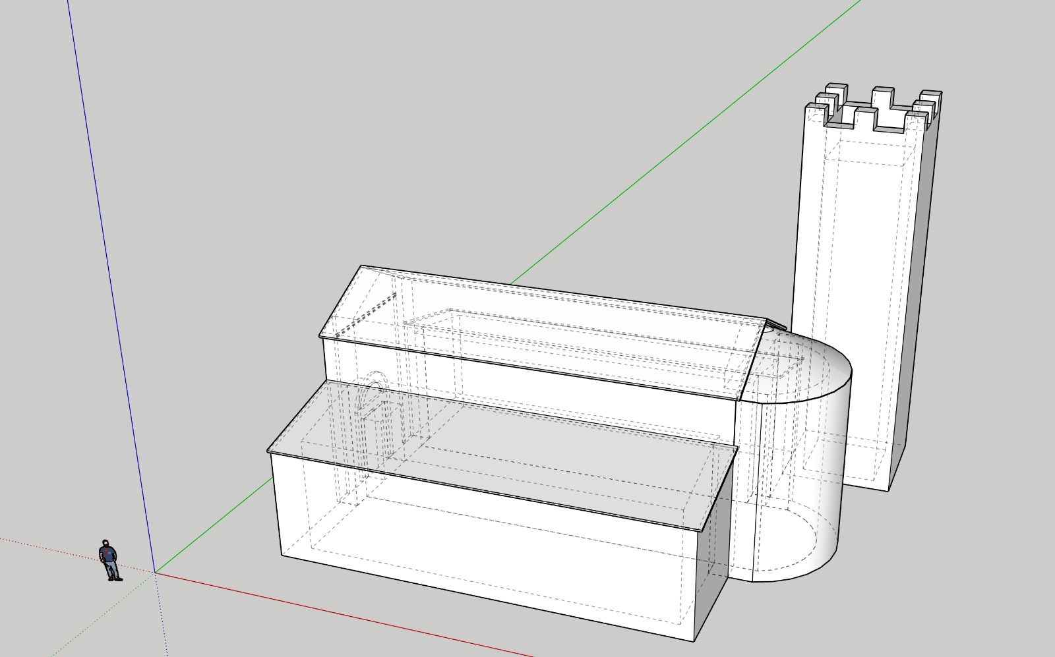Image resolution: width=1055 pixels, height=657 pixels.
Task: Click empty gray background to deselect
Action: 462,132
